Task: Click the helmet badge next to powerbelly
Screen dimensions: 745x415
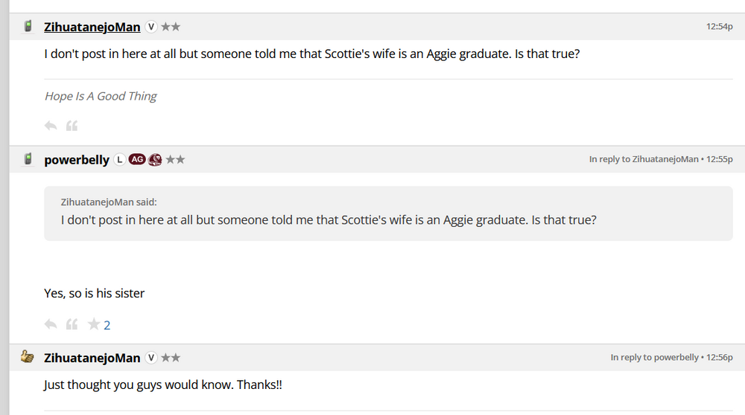Action: [156, 159]
